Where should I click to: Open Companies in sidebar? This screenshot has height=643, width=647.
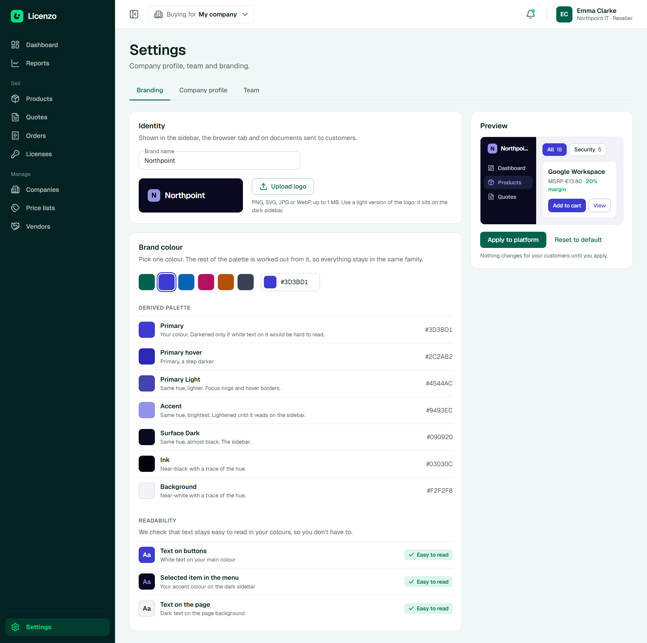[x=57, y=190]
